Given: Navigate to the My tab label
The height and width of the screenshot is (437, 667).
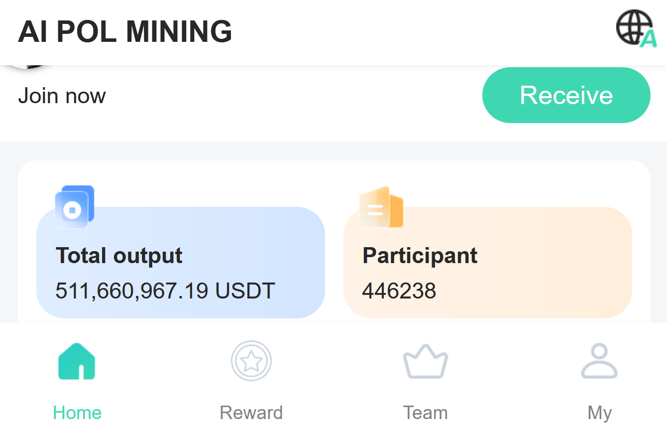Looking at the screenshot, I should tap(599, 413).
